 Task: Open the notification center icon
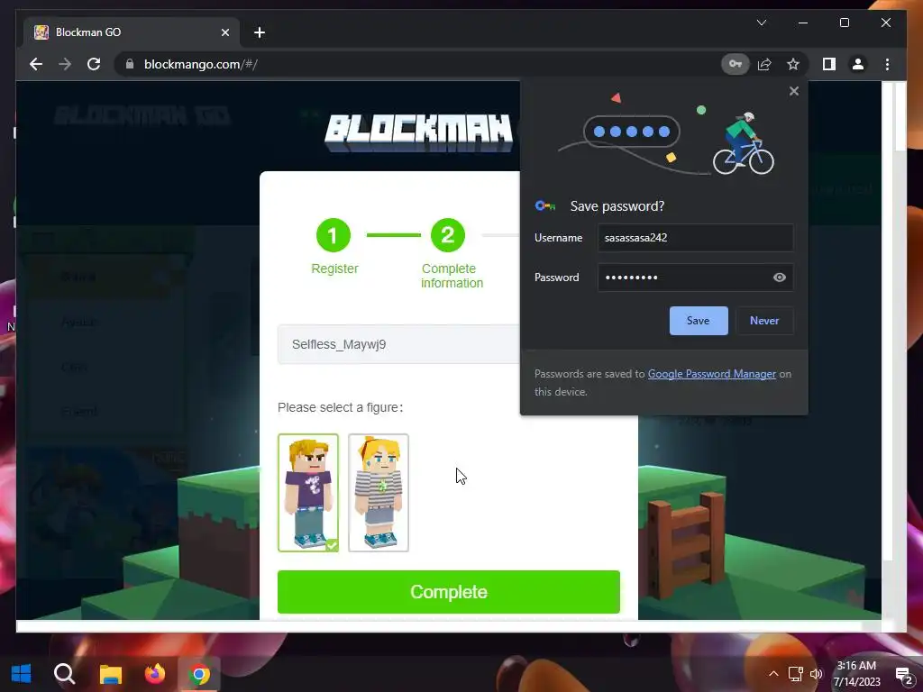tap(903, 676)
